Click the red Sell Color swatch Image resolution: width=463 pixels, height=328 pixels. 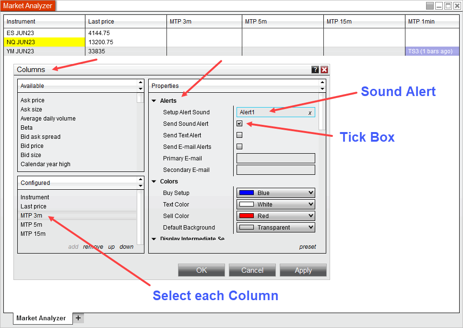coord(246,216)
